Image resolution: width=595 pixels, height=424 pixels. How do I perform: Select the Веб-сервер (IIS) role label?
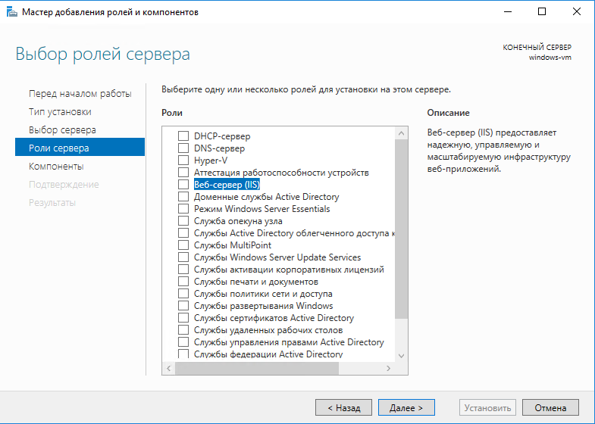click(x=227, y=185)
